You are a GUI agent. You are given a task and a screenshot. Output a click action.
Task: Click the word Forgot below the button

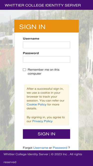pos(28,148)
